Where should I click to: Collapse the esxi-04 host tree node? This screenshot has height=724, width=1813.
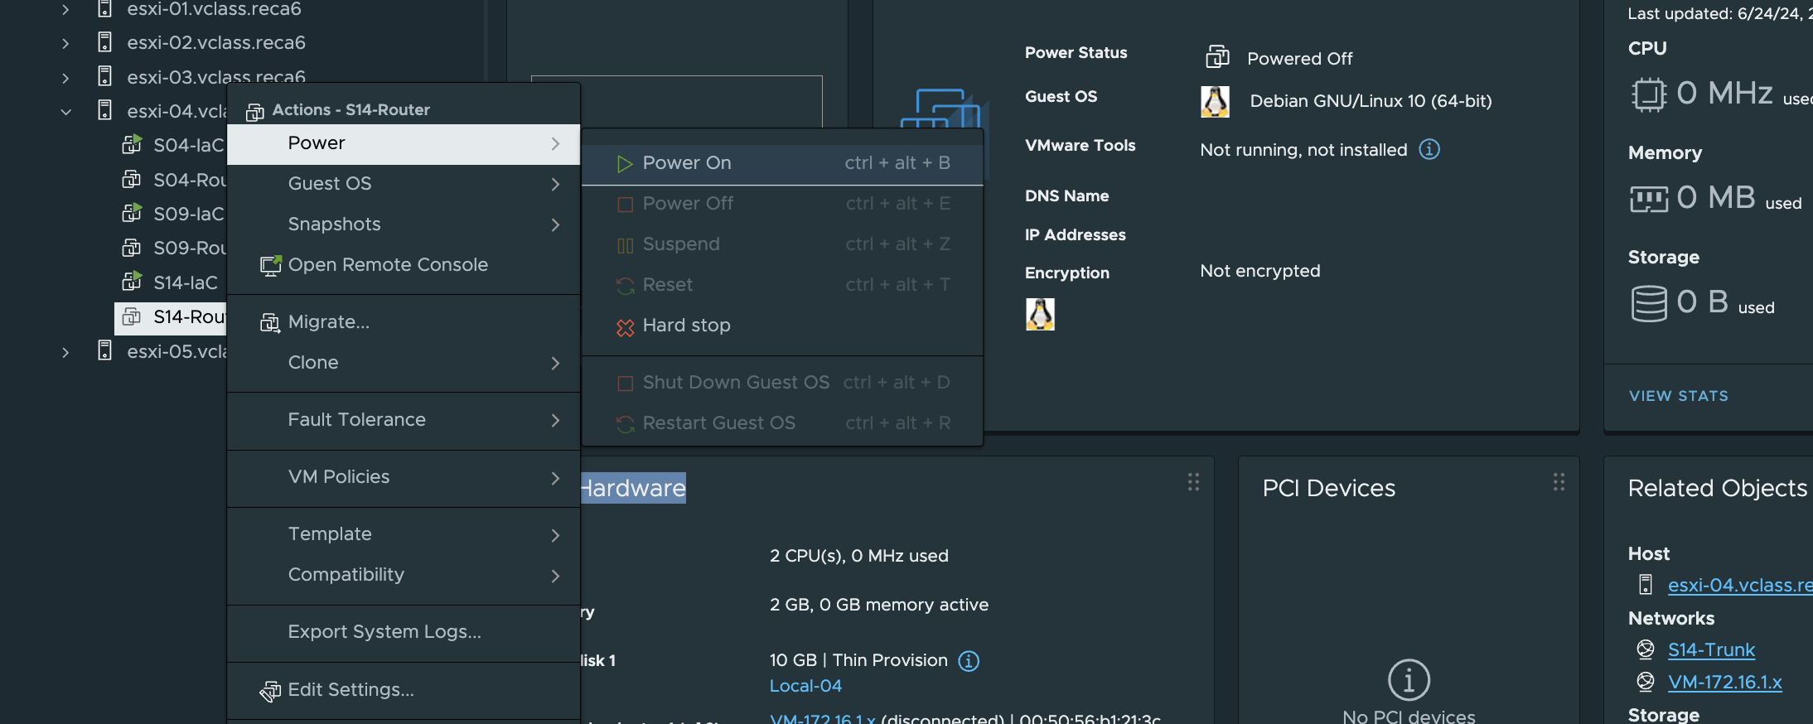(65, 112)
